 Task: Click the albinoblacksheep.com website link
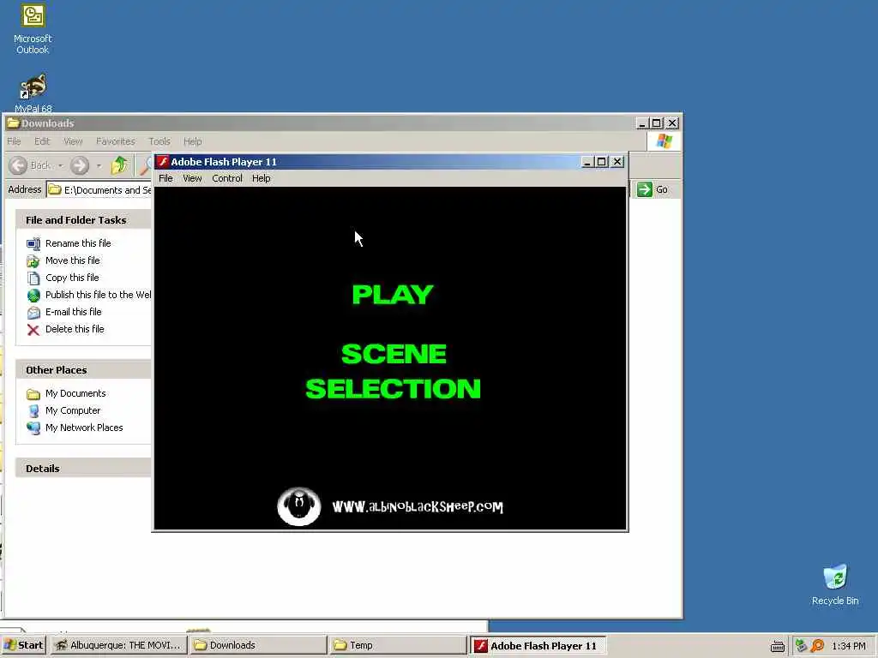point(418,507)
